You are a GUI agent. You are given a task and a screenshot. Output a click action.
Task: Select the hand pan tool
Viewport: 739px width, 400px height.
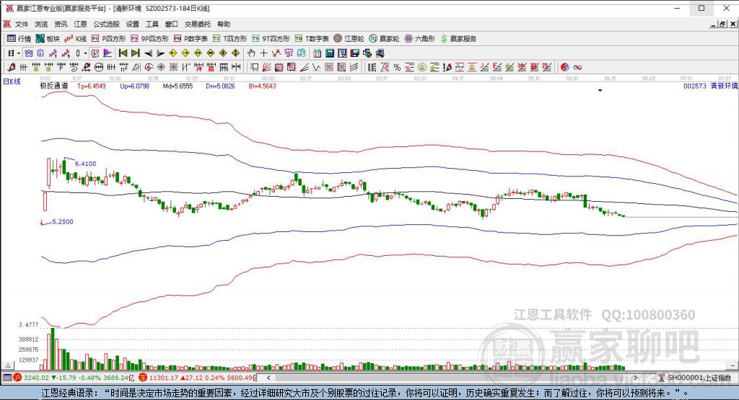[x=251, y=53]
